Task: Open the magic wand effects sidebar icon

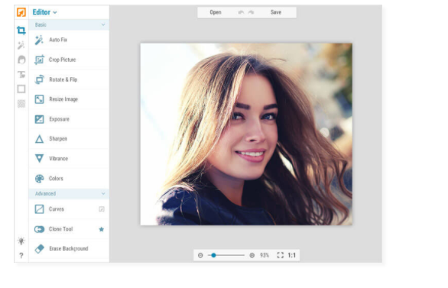Action: click(x=21, y=45)
